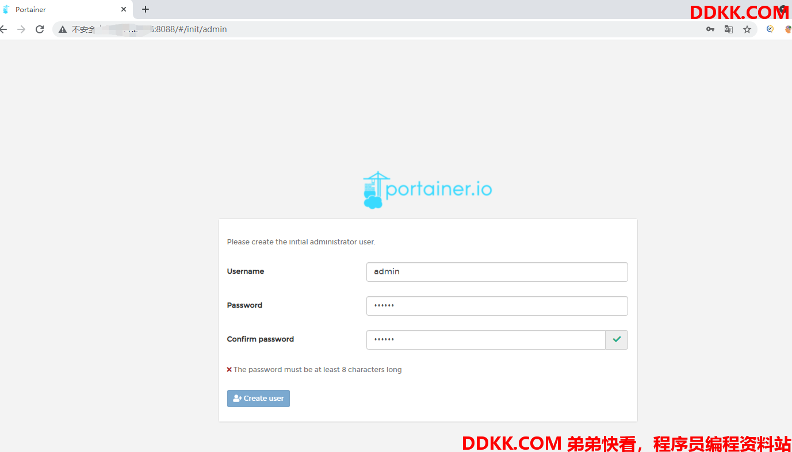Focus the Username input field
Screen dimensions: 792x452
click(497, 272)
